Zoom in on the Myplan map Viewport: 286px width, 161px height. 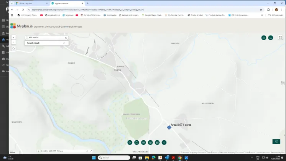tap(13, 38)
